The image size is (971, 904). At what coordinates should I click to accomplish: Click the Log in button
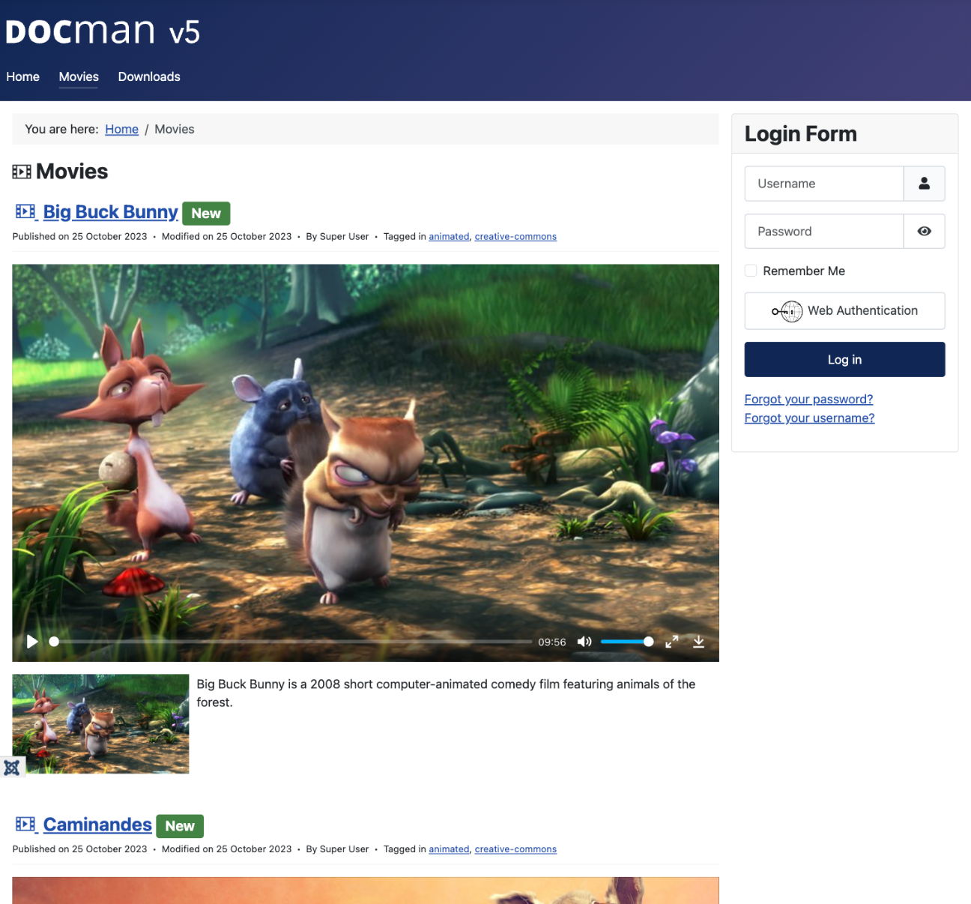(844, 360)
